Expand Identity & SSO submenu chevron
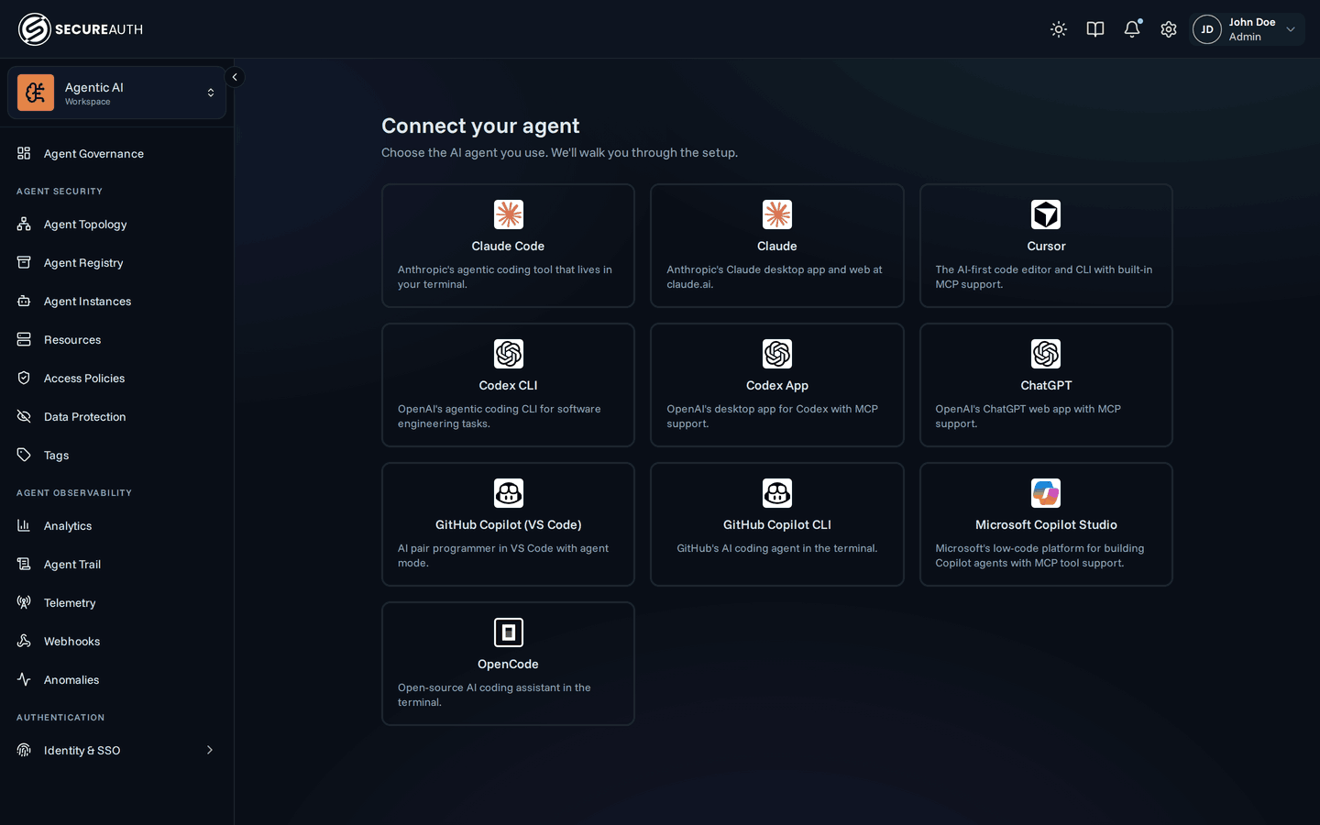 [210, 750]
